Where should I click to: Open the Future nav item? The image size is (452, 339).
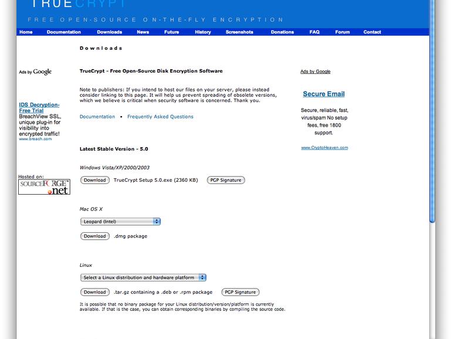(x=171, y=32)
